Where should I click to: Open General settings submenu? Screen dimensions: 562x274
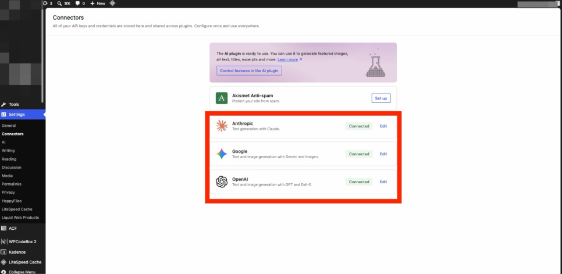tap(9, 126)
